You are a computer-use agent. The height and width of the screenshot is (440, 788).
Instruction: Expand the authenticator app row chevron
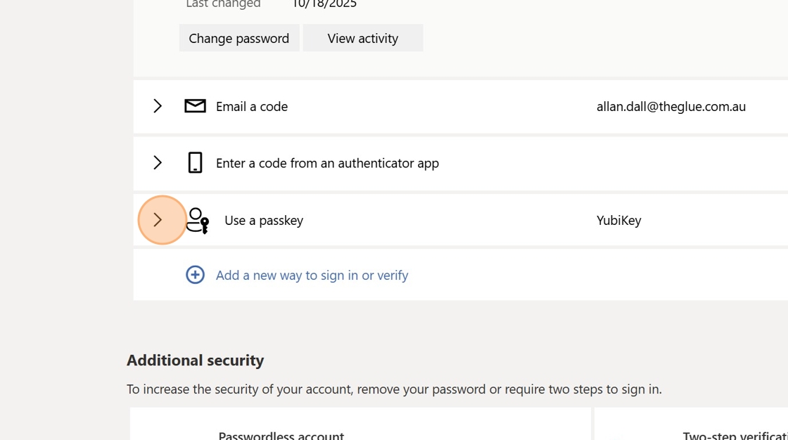tap(158, 163)
